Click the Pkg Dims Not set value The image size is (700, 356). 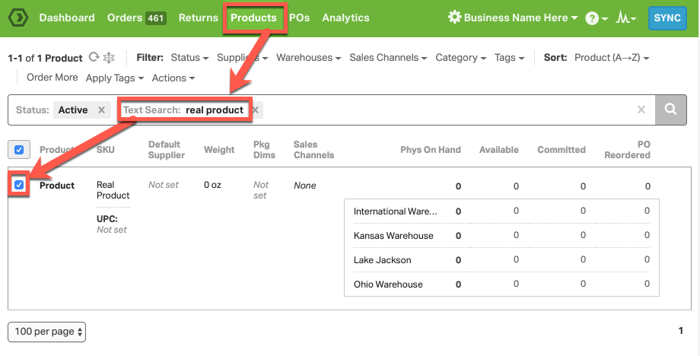261,190
